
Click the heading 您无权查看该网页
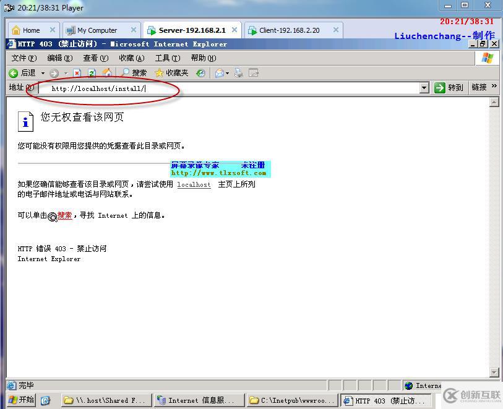point(82,117)
